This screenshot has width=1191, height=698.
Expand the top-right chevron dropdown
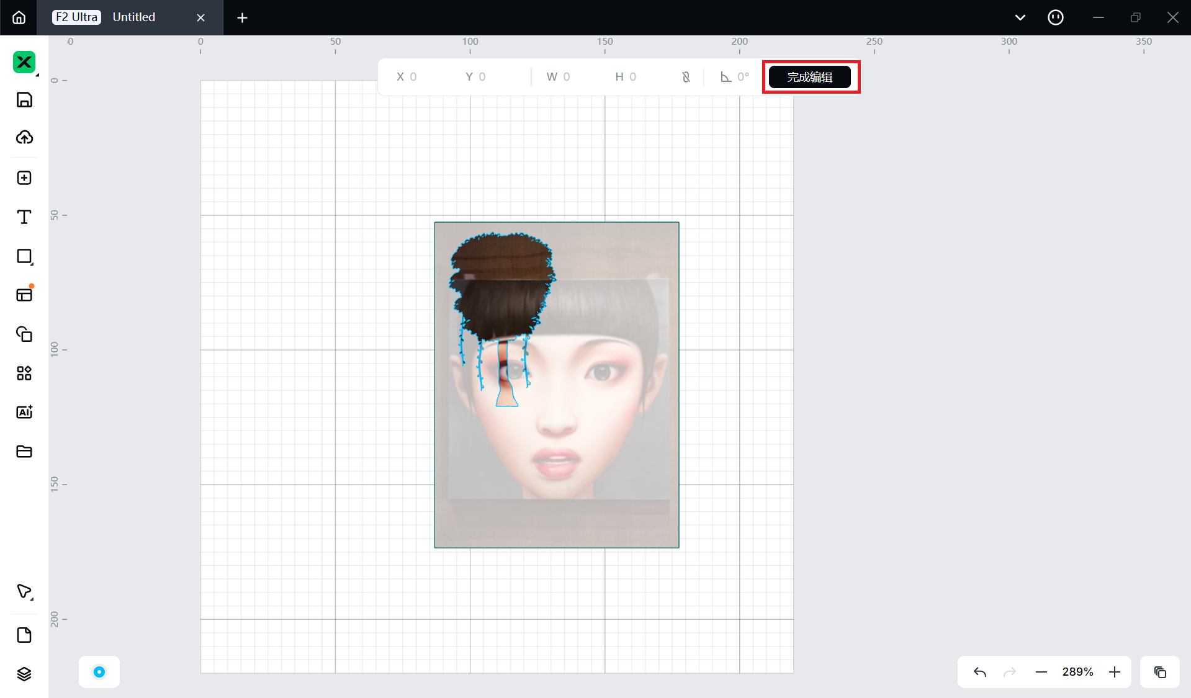point(1020,17)
